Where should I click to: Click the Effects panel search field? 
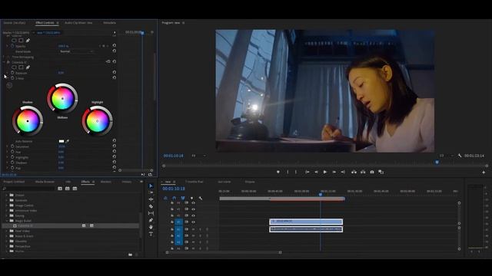(x=28, y=189)
